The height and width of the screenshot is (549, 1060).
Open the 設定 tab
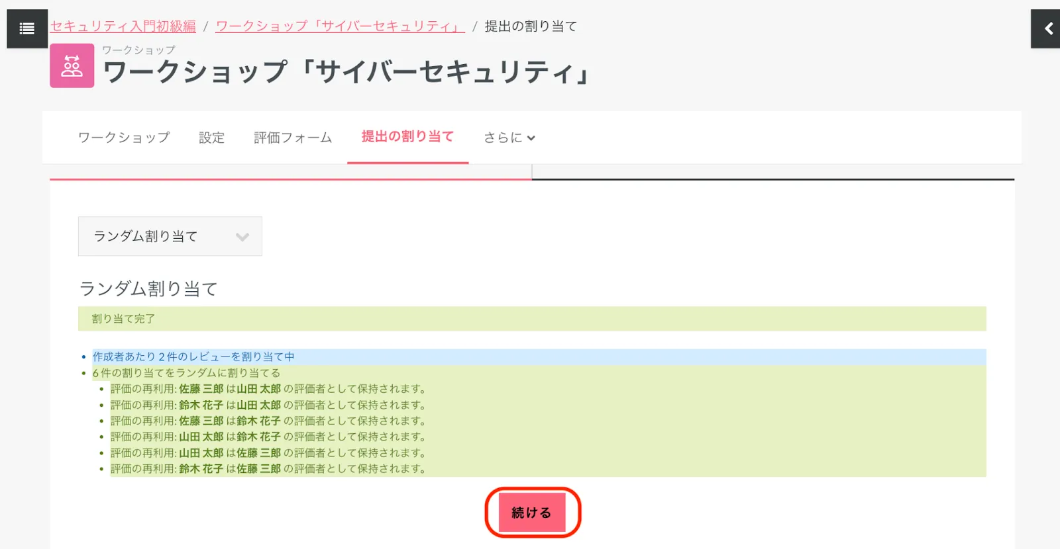pyautogui.click(x=211, y=138)
